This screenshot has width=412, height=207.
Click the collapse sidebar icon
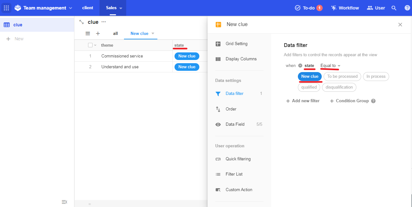click(64, 202)
